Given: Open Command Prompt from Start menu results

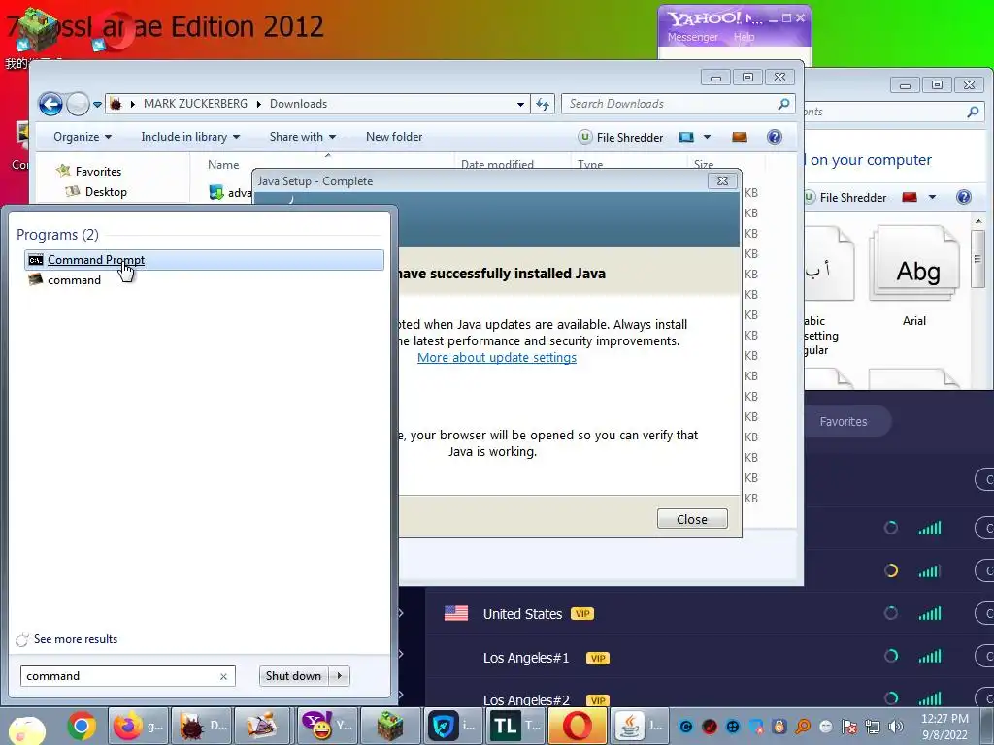Looking at the screenshot, I should click(x=204, y=260).
